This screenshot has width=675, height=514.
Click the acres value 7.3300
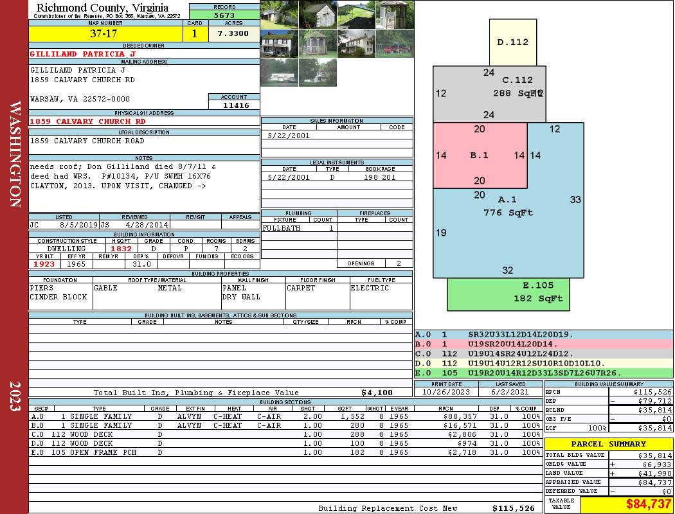[234, 33]
